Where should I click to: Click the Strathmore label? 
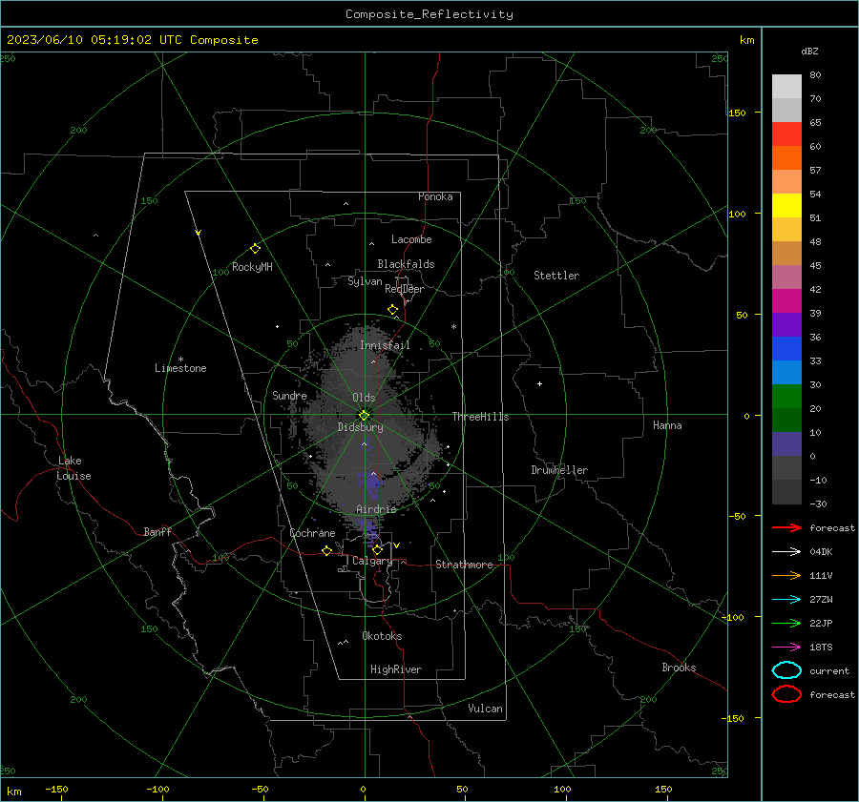464,565
